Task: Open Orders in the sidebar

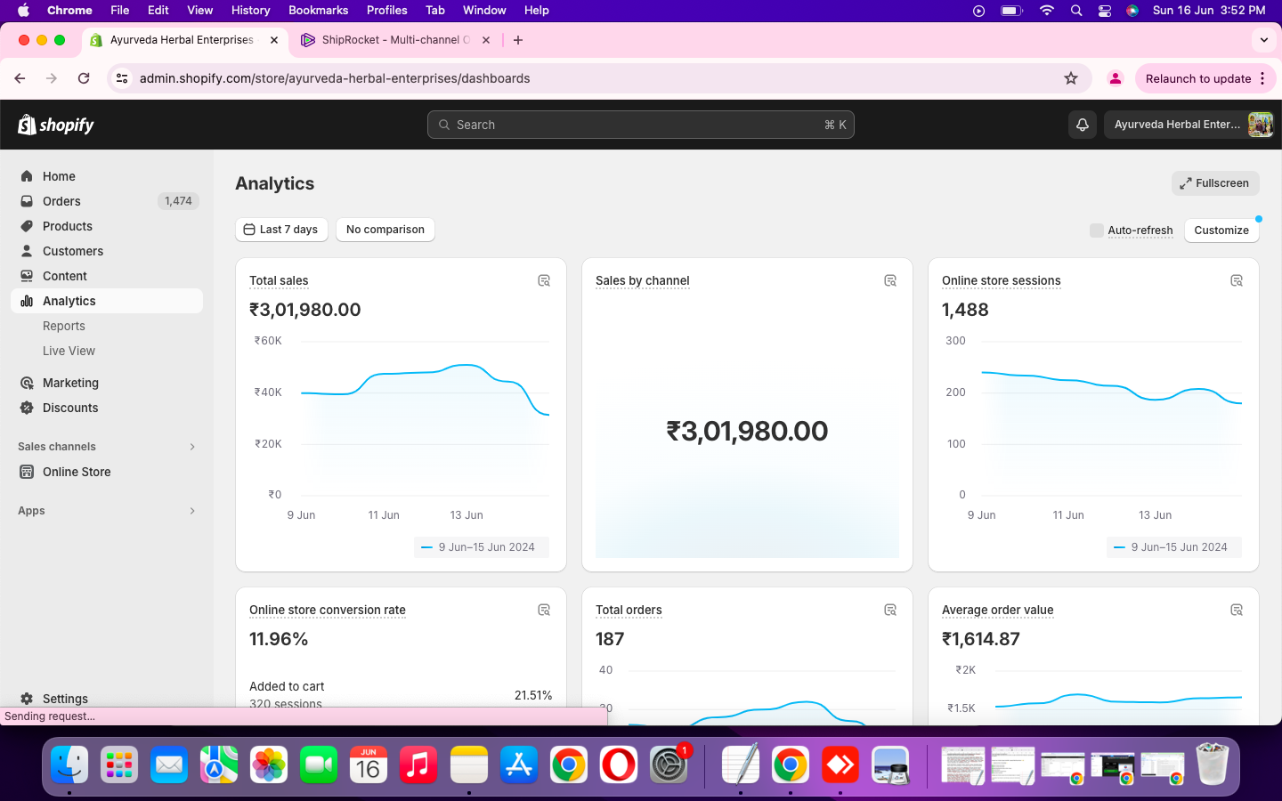Action: coord(61,201)
